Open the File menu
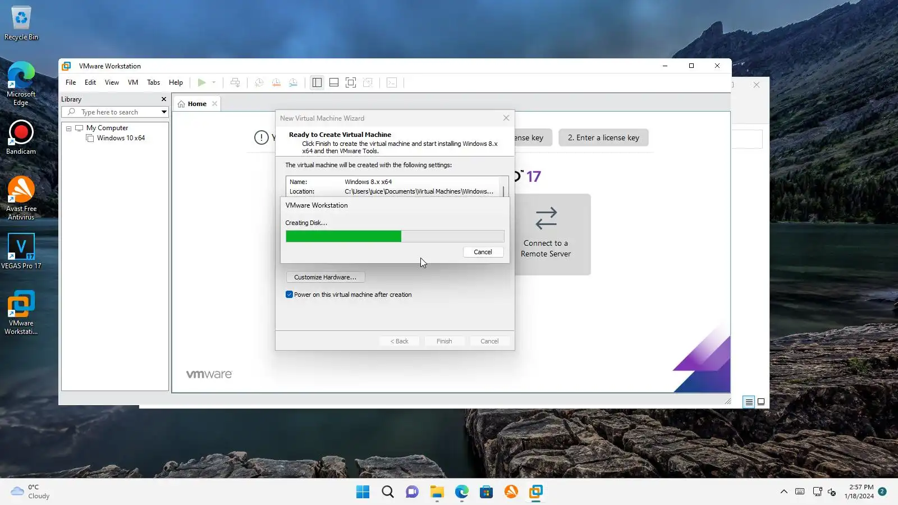This screenshot has width=898, height=505. click(71, 82)
